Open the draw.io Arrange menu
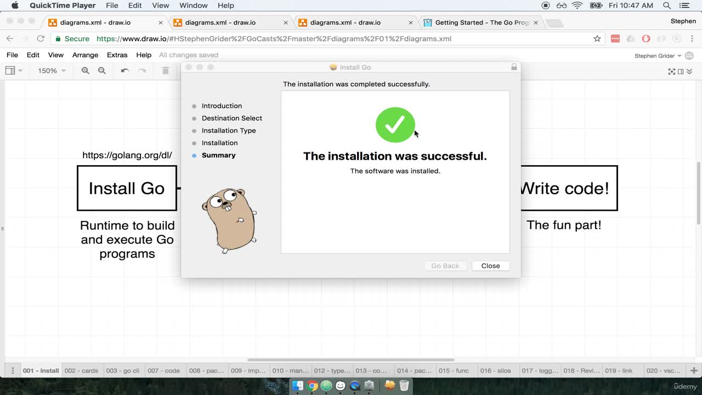The width and height of the screenshot is (702, 395). point(85,55)
